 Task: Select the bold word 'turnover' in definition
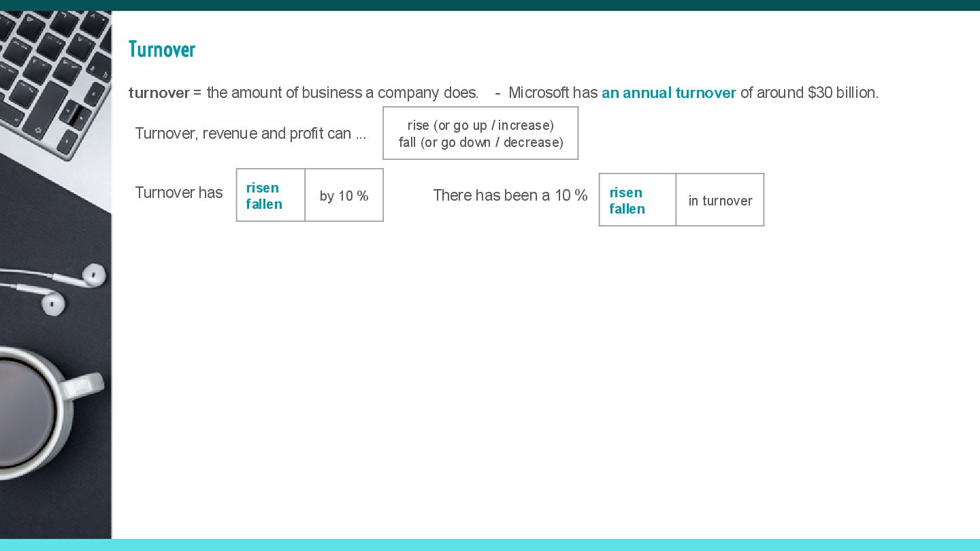click(x=159, y=93)
